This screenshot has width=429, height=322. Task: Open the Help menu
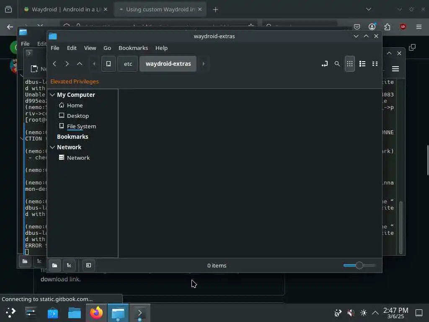pyautogui.click(x=161, y=48)
